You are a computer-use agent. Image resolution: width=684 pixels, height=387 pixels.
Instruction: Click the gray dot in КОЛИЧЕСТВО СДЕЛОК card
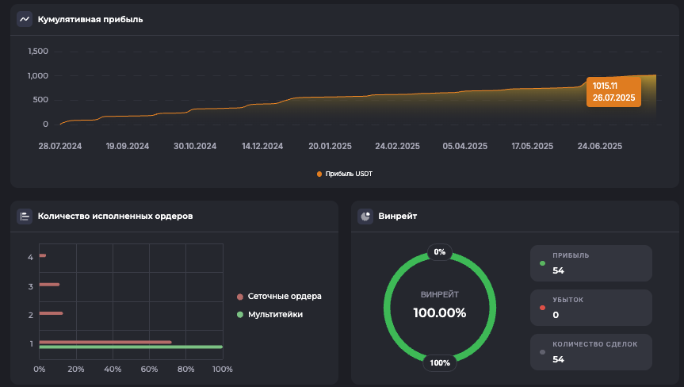[542, 352]
